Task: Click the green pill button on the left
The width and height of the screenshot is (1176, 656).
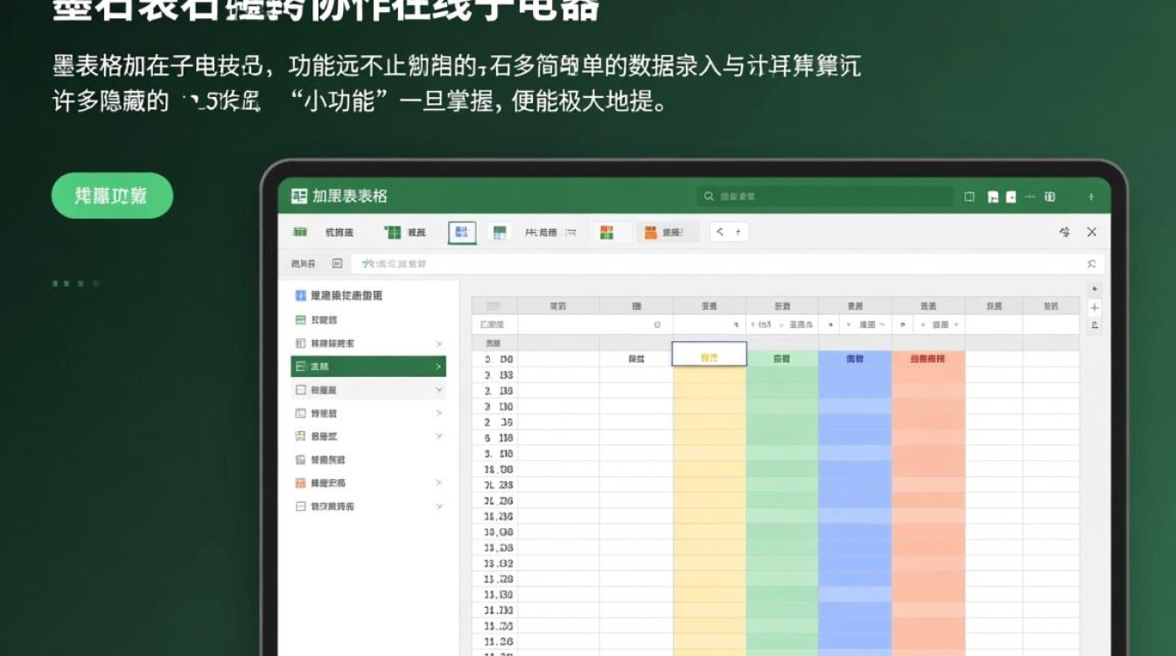Action: pos(111,195)
